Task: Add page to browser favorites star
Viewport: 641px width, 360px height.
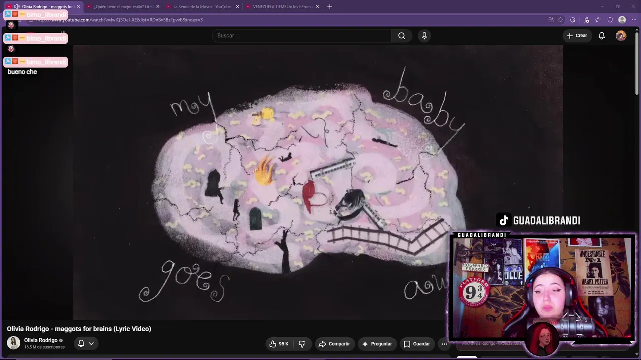Action: (x=560, y=20)
